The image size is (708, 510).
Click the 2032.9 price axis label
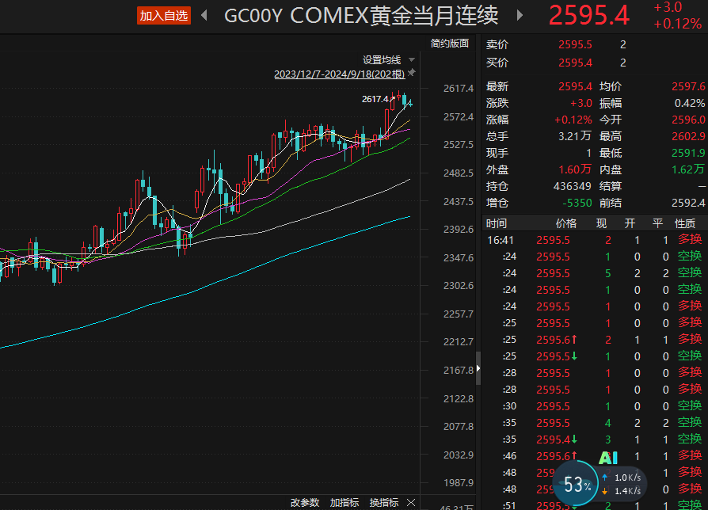459,455
